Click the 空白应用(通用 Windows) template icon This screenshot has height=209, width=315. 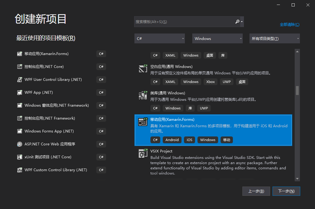pyautogui.click(x=143, y=69)
